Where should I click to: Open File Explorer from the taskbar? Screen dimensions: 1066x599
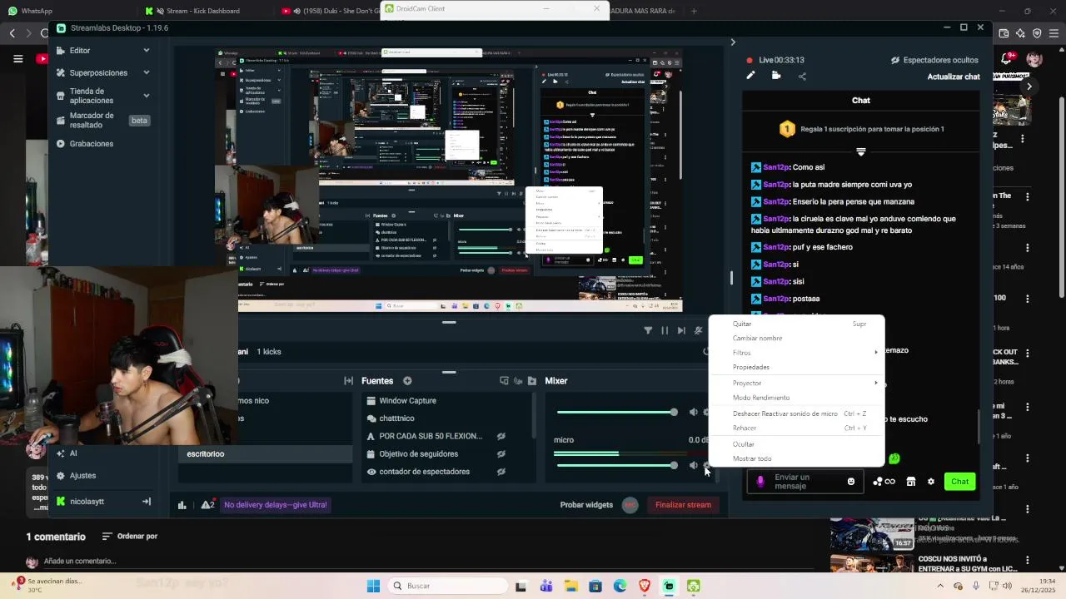(x=571, y=586)
